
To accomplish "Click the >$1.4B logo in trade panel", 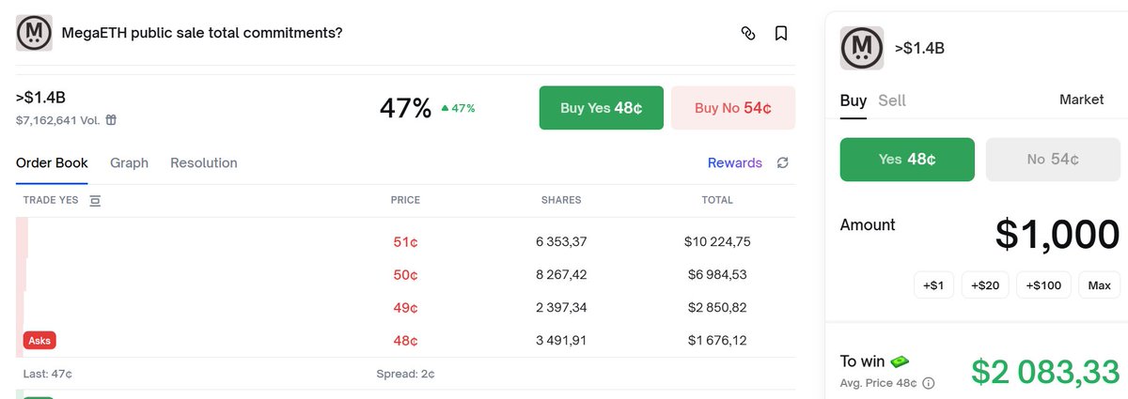I will tap(862, 48).
